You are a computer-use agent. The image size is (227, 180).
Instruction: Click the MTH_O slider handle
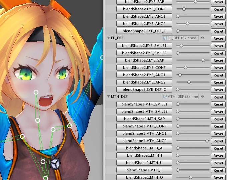[191, 177]
